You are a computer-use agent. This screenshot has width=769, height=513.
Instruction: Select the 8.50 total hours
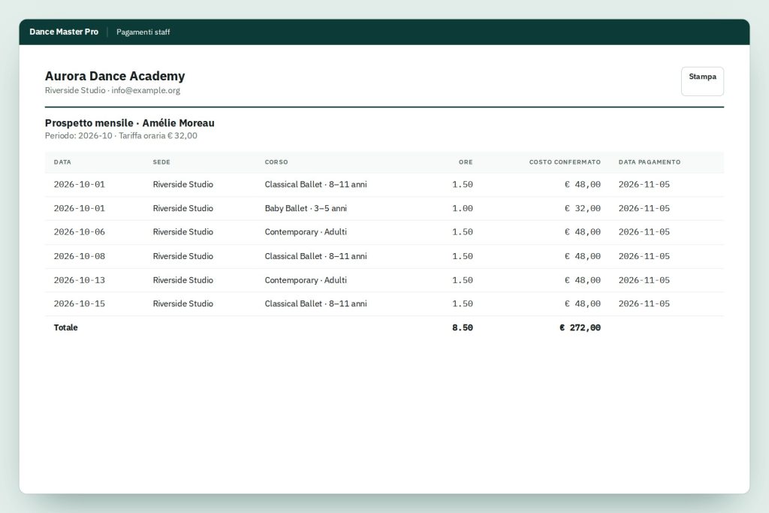click(463, 327)
